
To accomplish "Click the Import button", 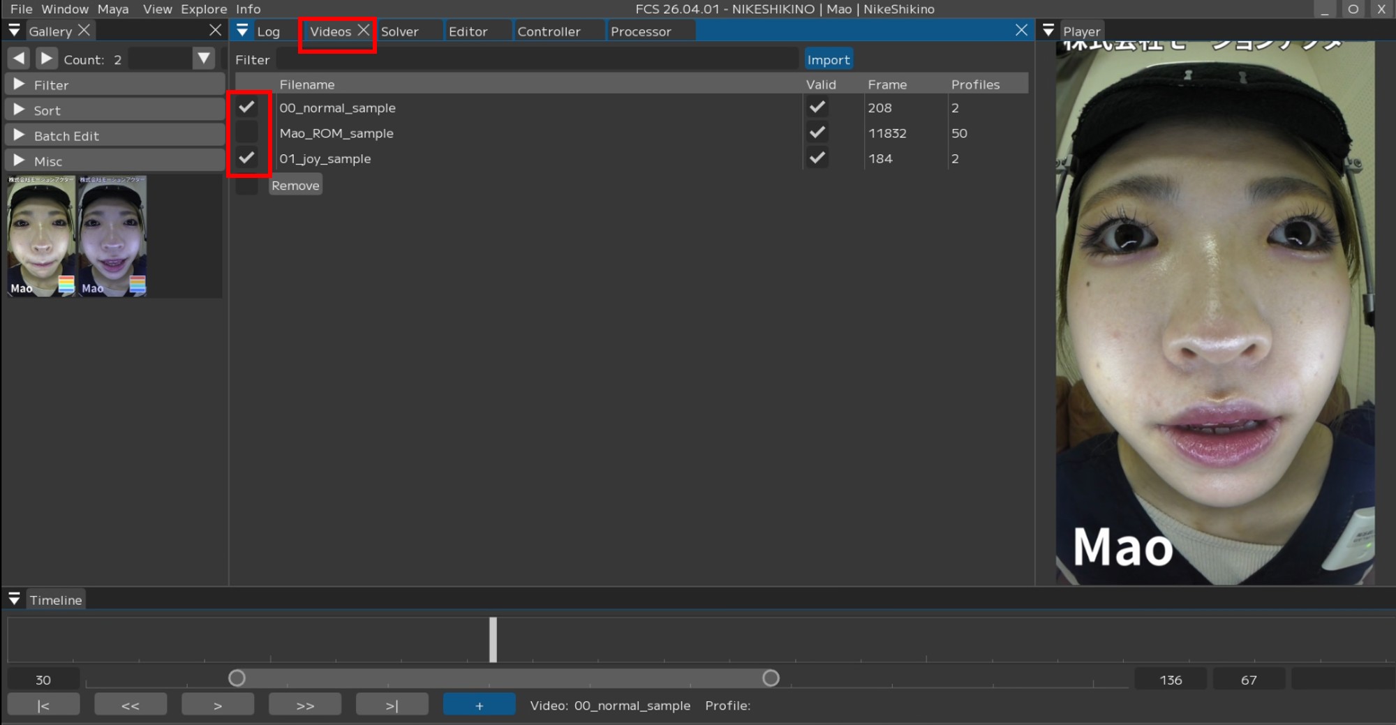I will coord(829,59).
